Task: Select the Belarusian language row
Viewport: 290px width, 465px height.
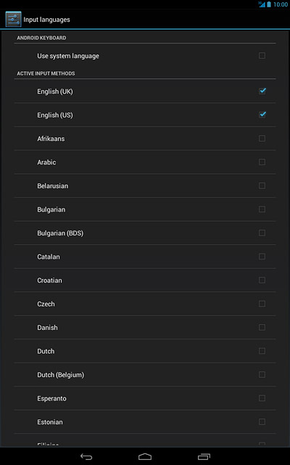Action: [x=145, y=186]
